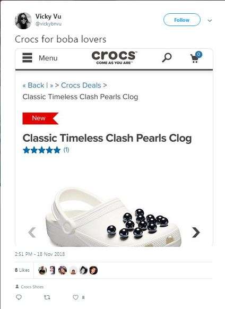Viewport: 225px width, 309px height.
Task: Click the search magnifying glass icon
Action: 167,57
